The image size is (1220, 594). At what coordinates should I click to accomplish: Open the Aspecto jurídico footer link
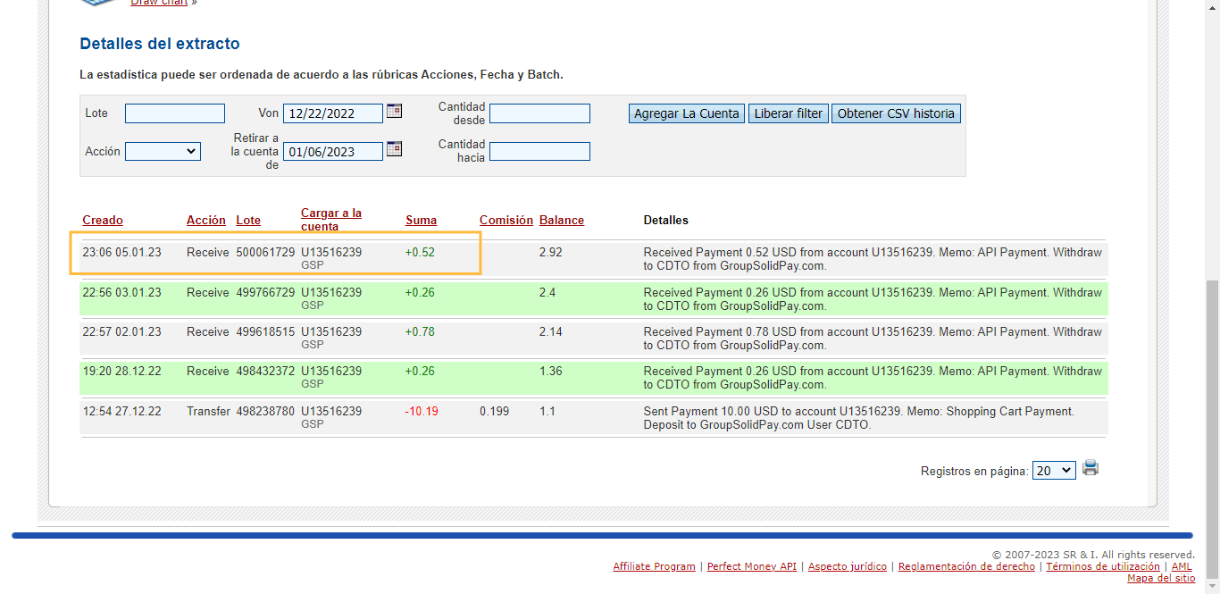[x=848, y=566]
